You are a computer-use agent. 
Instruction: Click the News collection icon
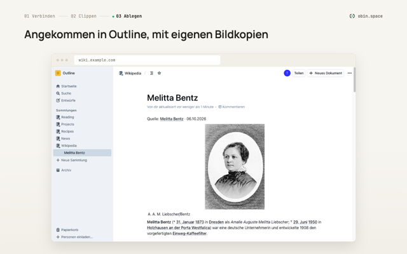(x=58, y=138)
